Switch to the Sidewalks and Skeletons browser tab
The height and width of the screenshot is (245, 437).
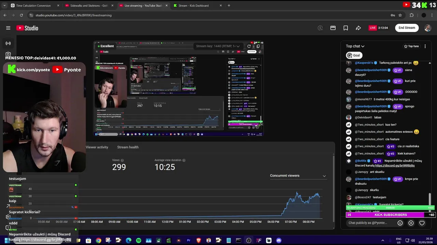pyautogui.click(x=89, y=5)
